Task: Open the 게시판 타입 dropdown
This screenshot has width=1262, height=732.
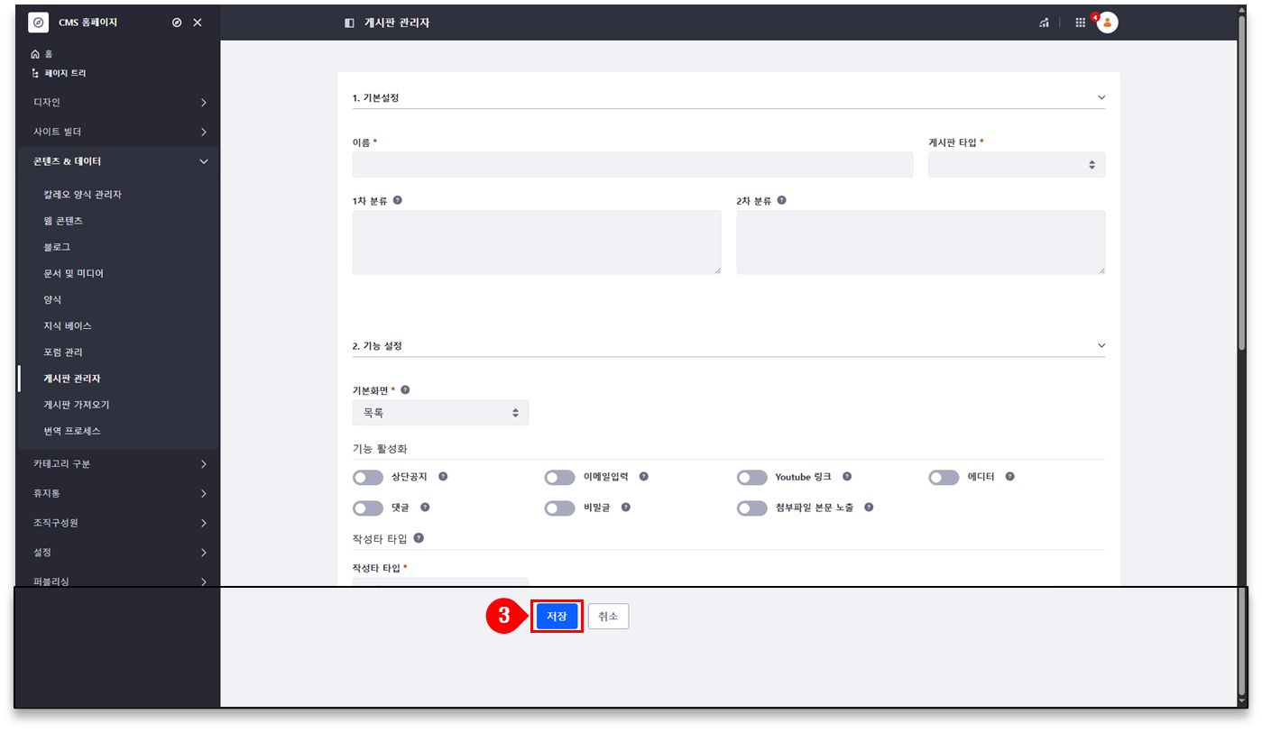Action: (x=1016, y=165)
